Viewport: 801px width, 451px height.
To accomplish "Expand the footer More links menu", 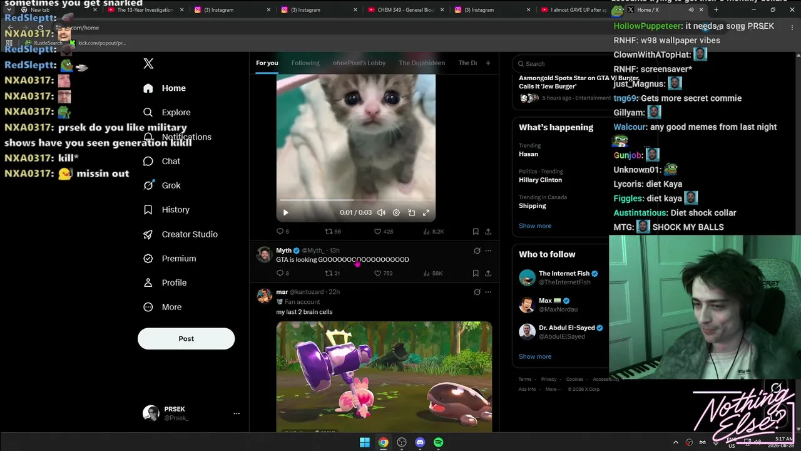I will tap(553, 389).
